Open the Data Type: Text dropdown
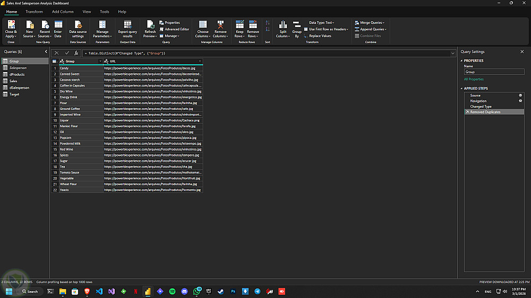Viewport: 531px width, 298px height. tap(322, 23)
